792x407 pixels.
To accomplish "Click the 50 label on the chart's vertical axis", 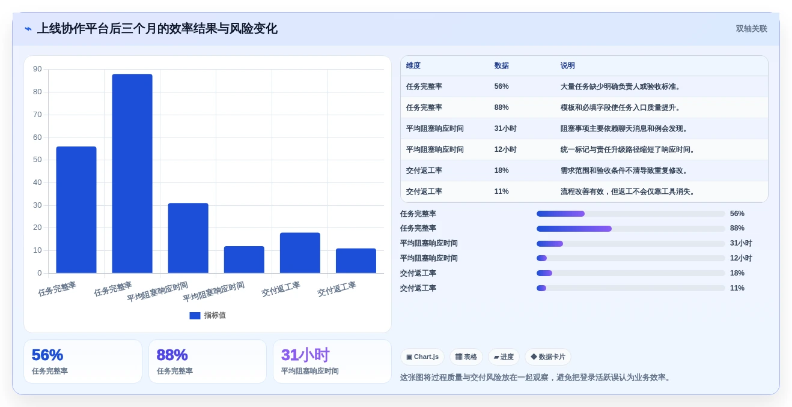I will 37,160.
